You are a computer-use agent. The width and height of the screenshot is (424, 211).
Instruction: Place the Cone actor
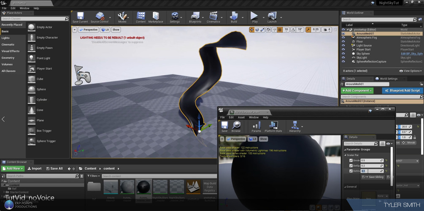click(40, 110)
